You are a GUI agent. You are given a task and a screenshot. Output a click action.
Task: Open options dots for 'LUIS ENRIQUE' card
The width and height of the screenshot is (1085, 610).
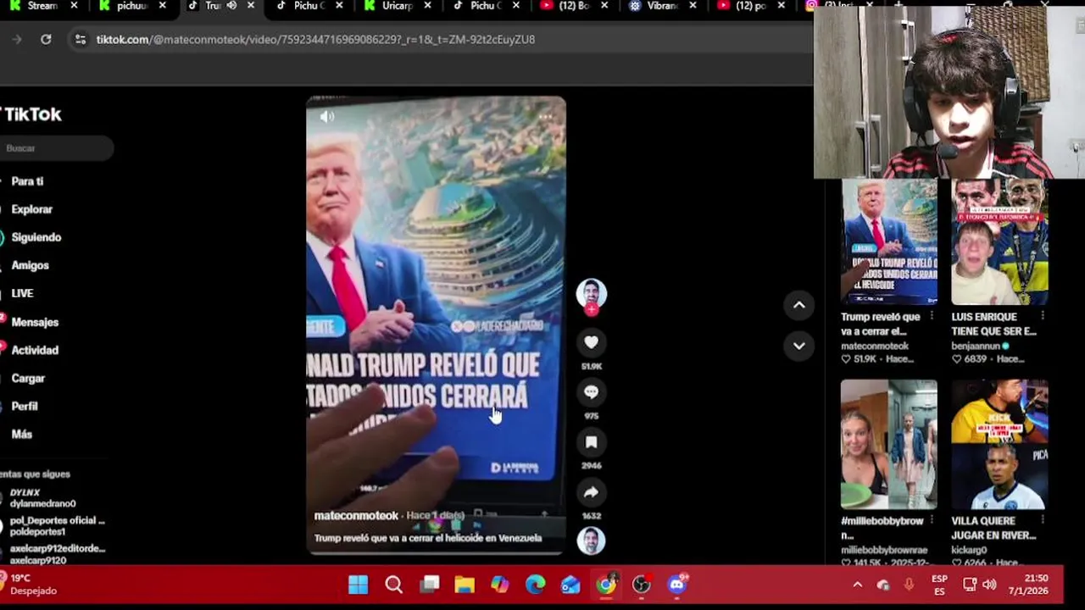(x=1043, y=316)
